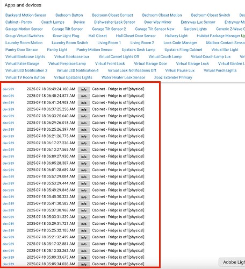Click info badge on 05:33:31.339 log entry
The image size is (245, 269).
[84, 217]
